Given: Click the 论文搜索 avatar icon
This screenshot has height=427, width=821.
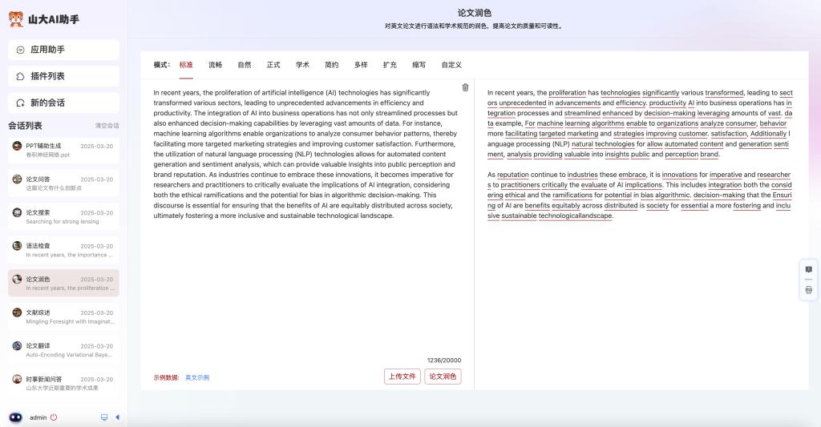Looking at the screenshot, I should click(18, 212).
